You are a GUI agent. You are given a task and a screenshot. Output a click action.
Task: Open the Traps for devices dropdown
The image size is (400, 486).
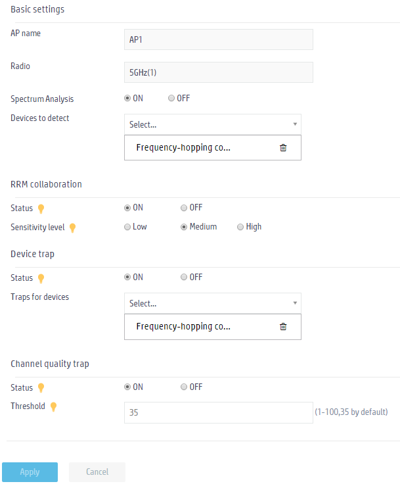tap(213, 303)
